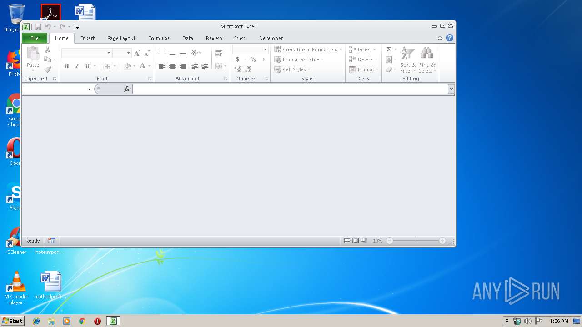Apply Percent Style
This screenshot has width=582, height=327.
point(253,59)
